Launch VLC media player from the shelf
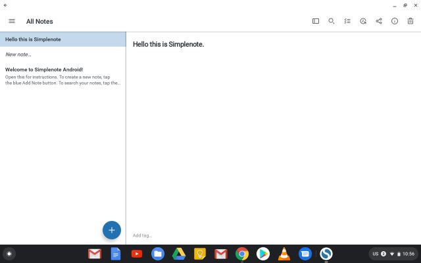The image size is (421, 263). pyautogui.click(x=284, y=254)
